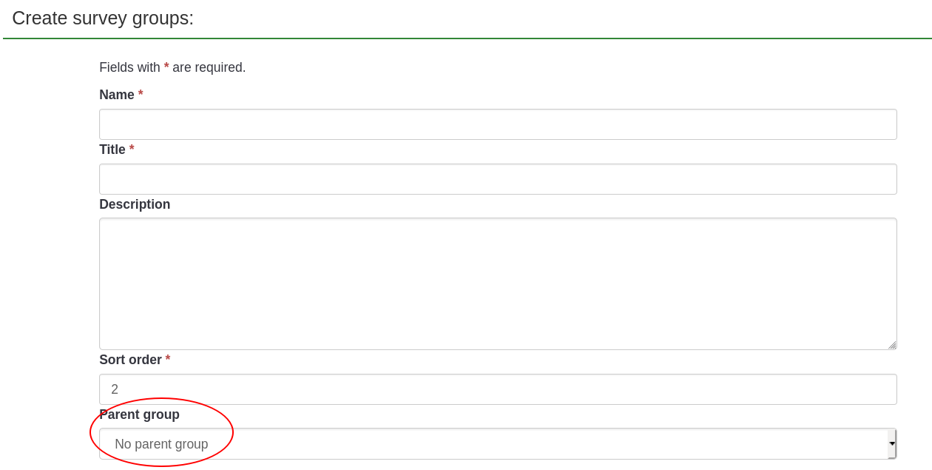Click inside the Description text area
The height and width of the screenshot is (470, 932).
coord(497,283)
